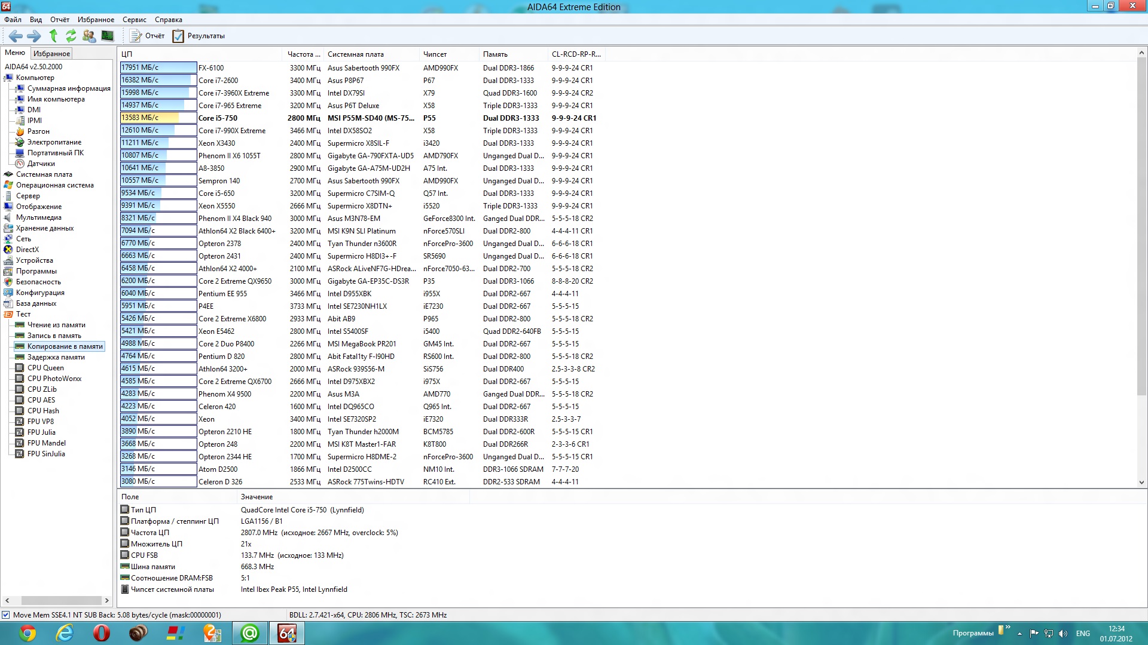Select Электропитание tree item
Screen dimensions: 1148x645
click(54, 142)
